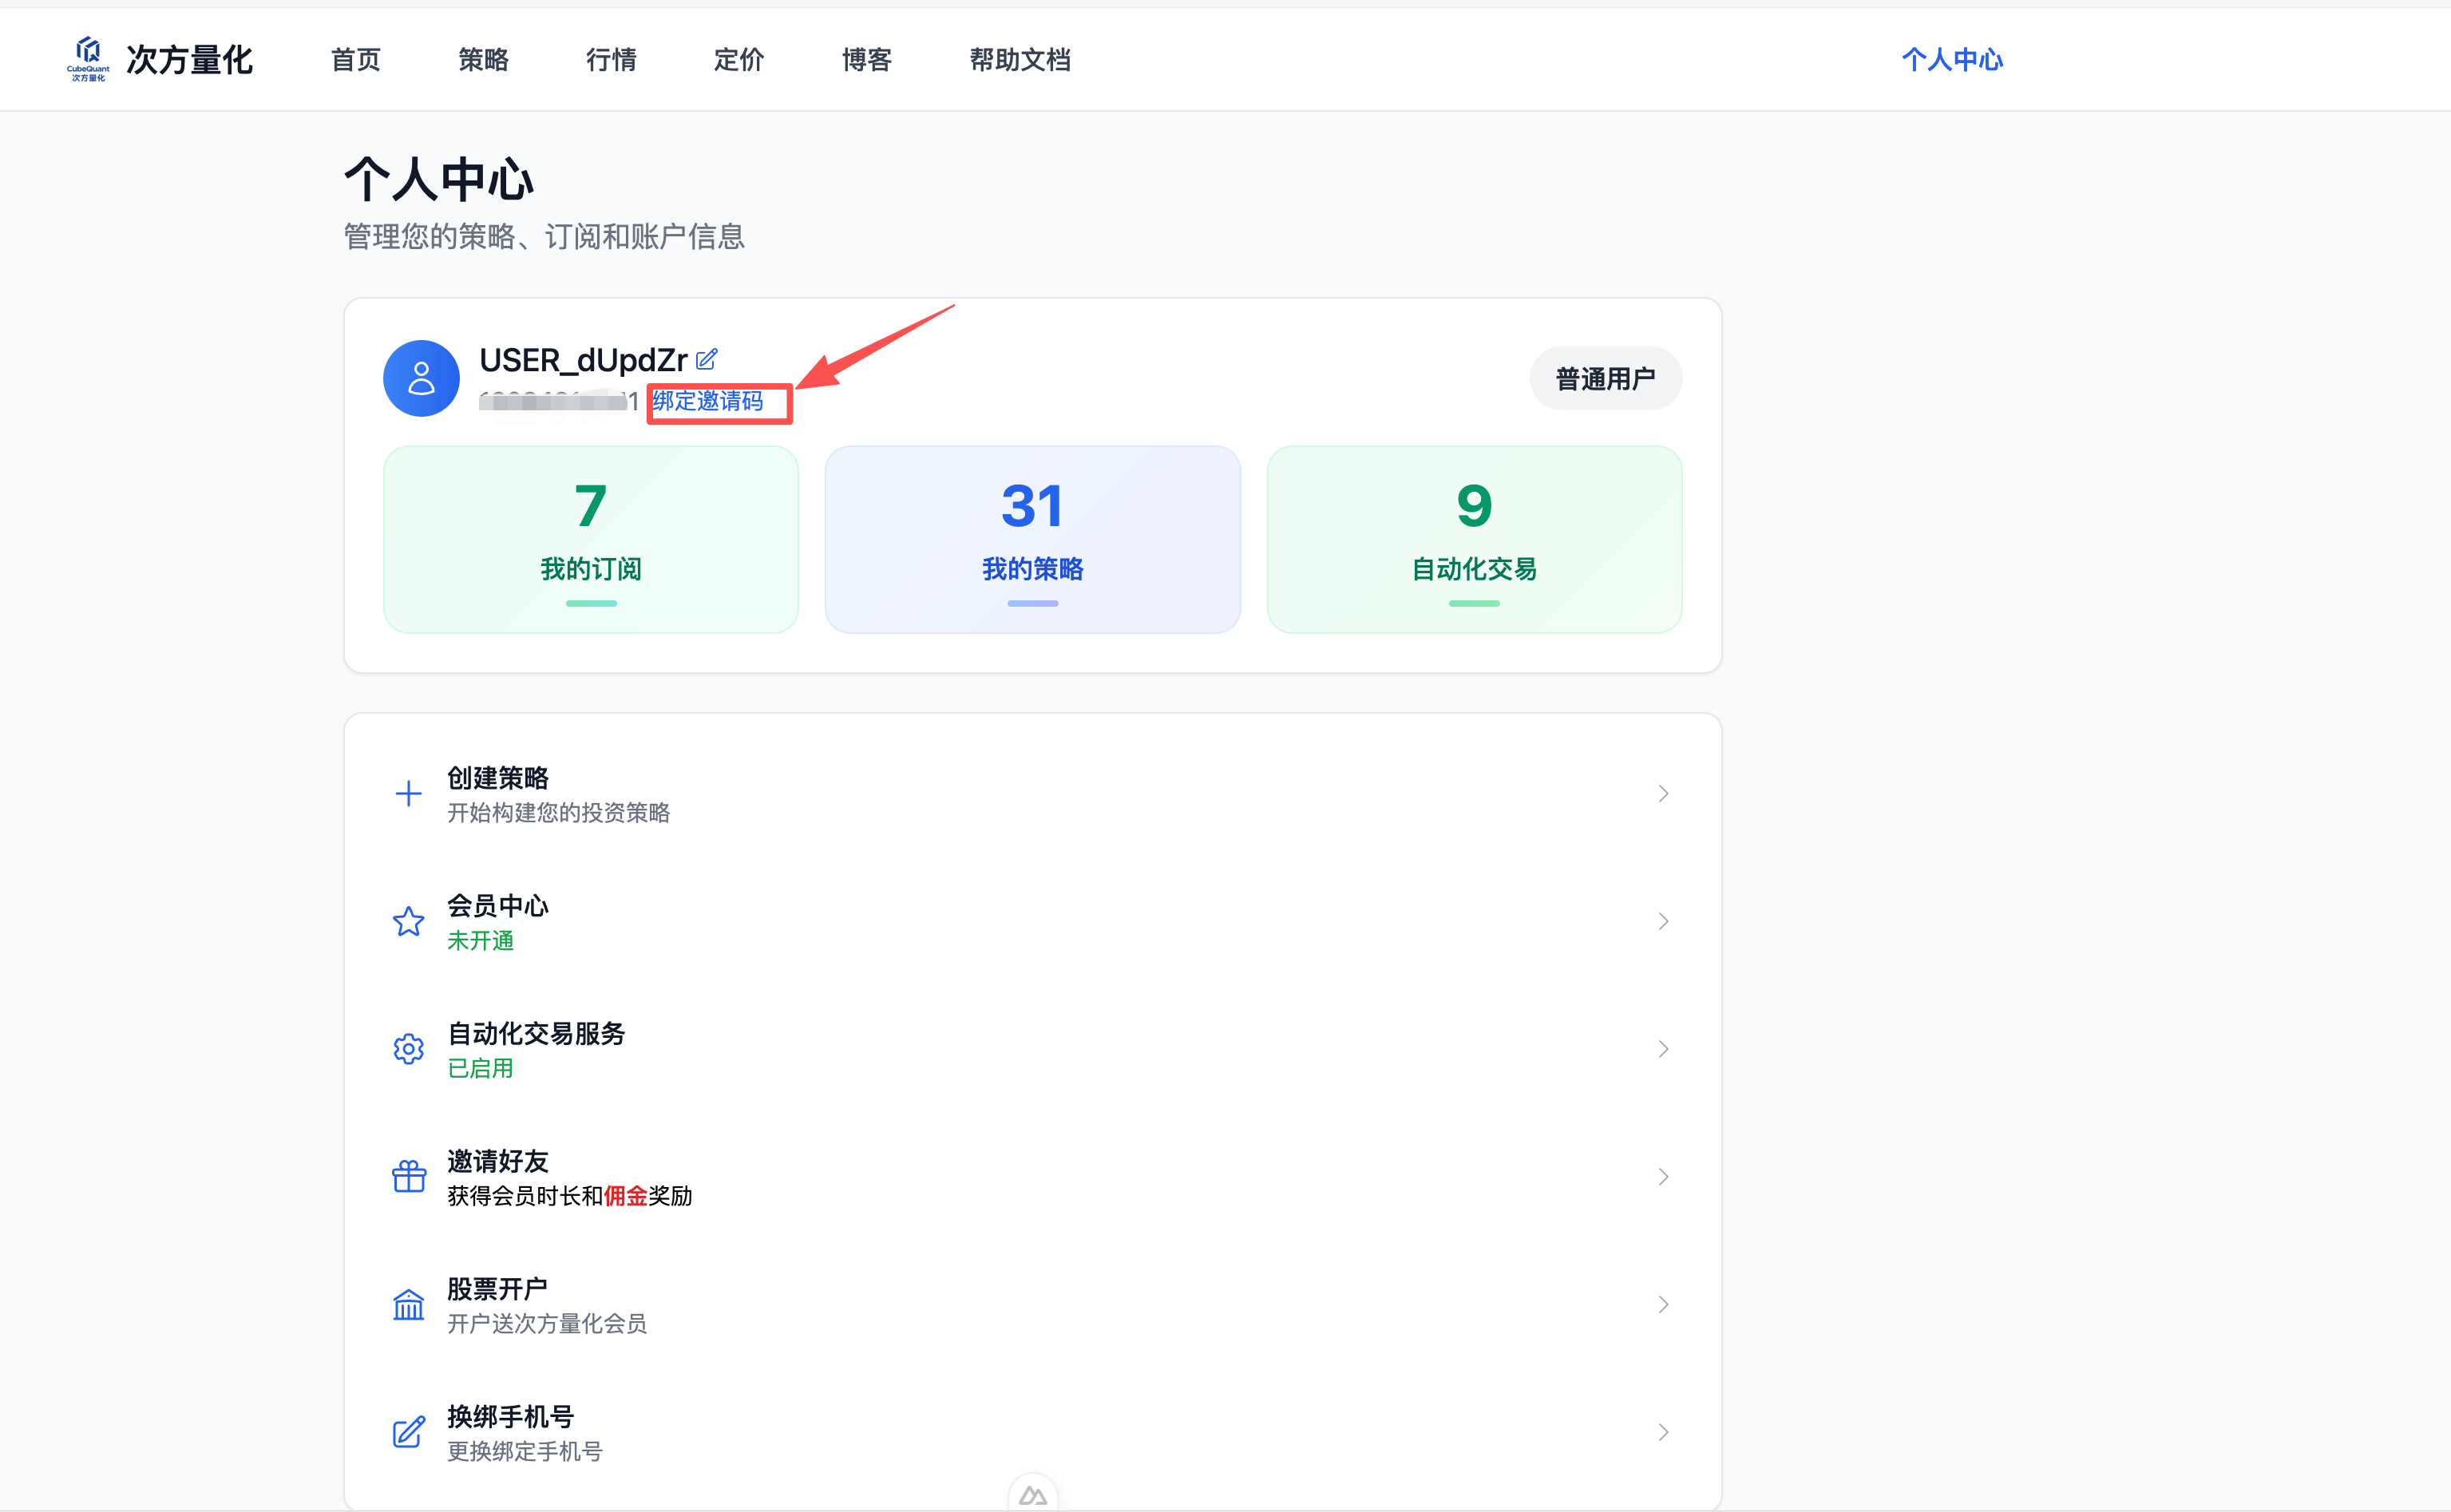This screenshot has height=1512, width=2451.
Task: Click the CubeQuant logo icon
Action: (x=86, y=59)
